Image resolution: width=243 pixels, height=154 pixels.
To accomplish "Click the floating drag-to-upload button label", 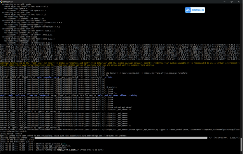I will pos(198,10).
